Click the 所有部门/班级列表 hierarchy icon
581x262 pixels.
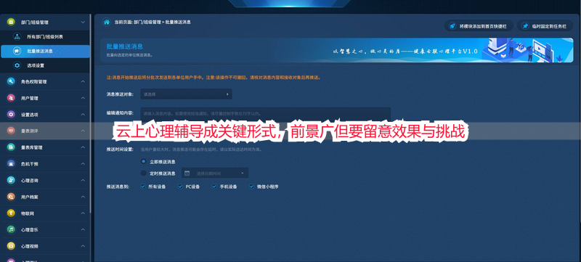17,36
